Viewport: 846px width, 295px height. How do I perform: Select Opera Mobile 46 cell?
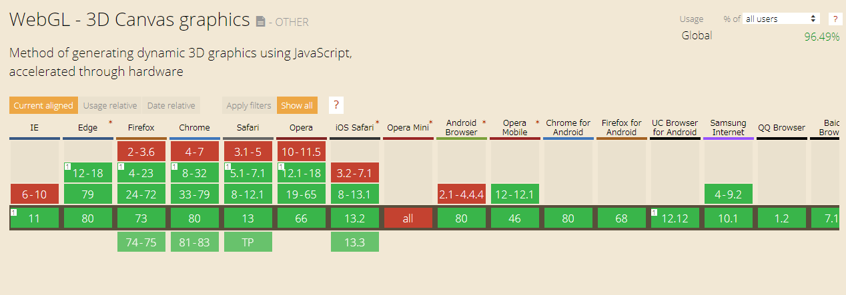[x=514, y=218]
